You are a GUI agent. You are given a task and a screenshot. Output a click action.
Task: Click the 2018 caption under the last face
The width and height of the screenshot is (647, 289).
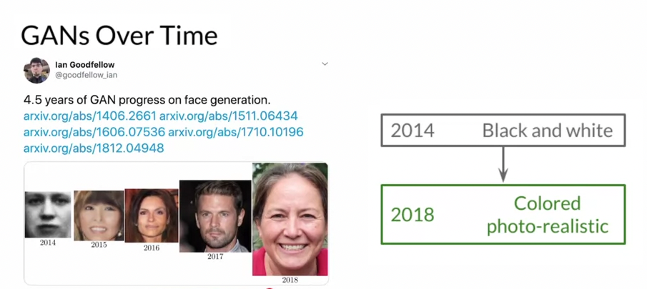[290, 280]
